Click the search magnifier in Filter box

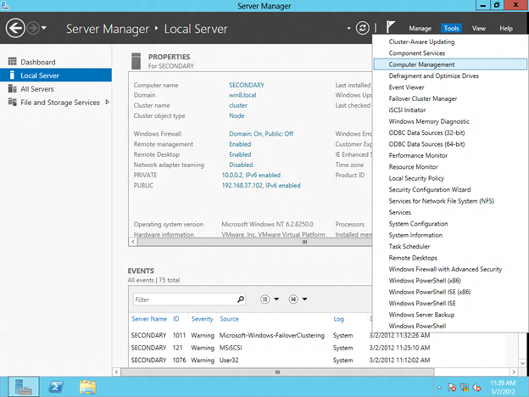pyautogui.click(x=240, y=299)
